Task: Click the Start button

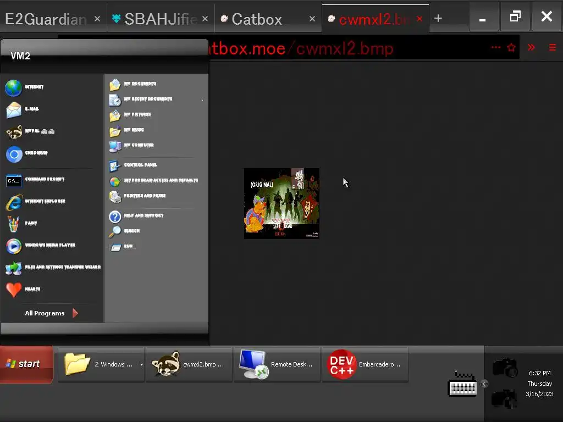Action: click(26, 364)
